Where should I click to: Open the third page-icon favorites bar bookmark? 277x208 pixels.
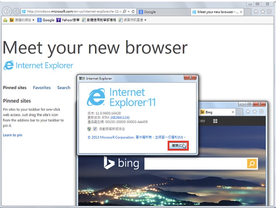pos(99,20)
